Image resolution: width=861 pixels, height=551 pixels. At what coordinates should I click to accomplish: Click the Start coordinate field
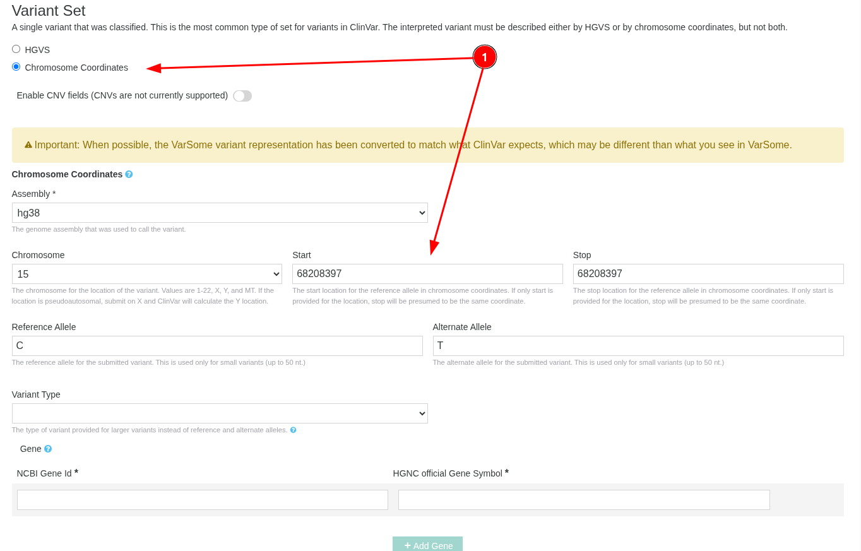(x=427, y=274)
